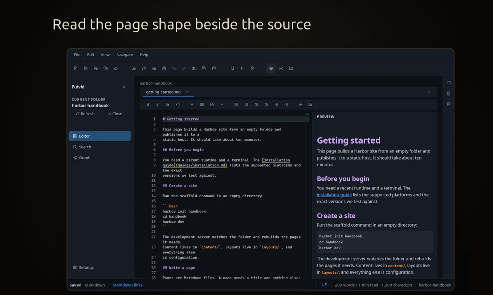Click harbor-handbook in the status bar

pos(435,285)
